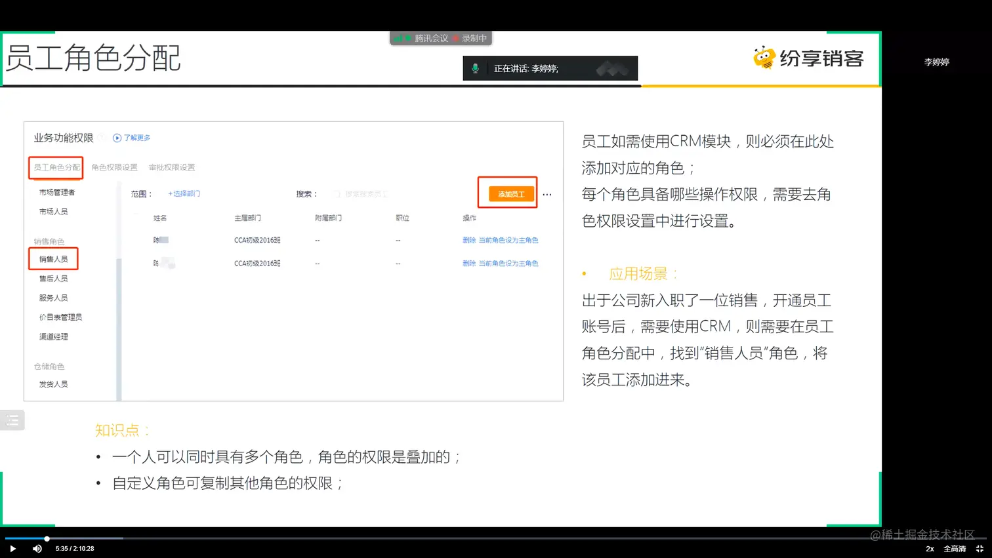Exit fullscreen mode
Screen dimensions: 992x558
click(x=980, y=549)
